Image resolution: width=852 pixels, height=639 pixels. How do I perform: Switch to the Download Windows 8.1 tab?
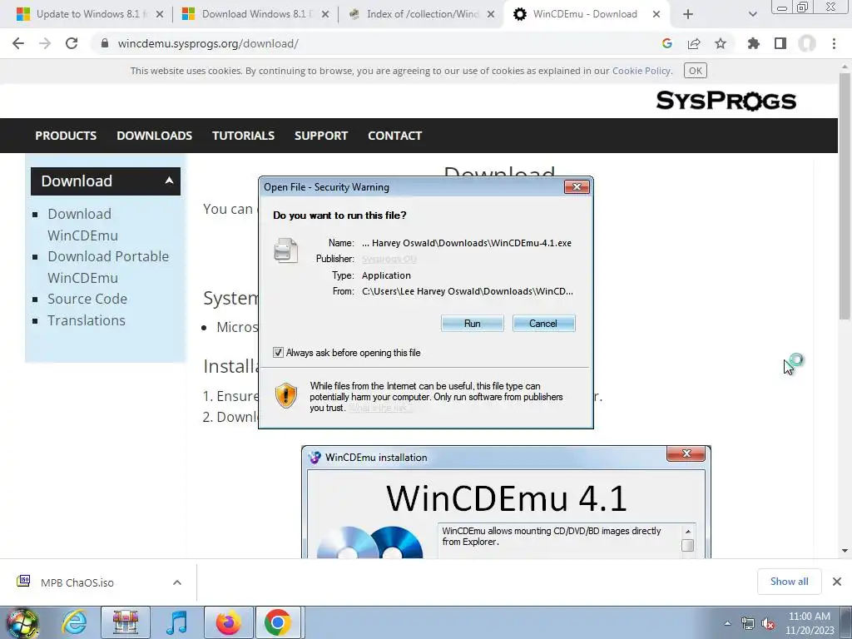pyautogui.click(x=255, y=14)
